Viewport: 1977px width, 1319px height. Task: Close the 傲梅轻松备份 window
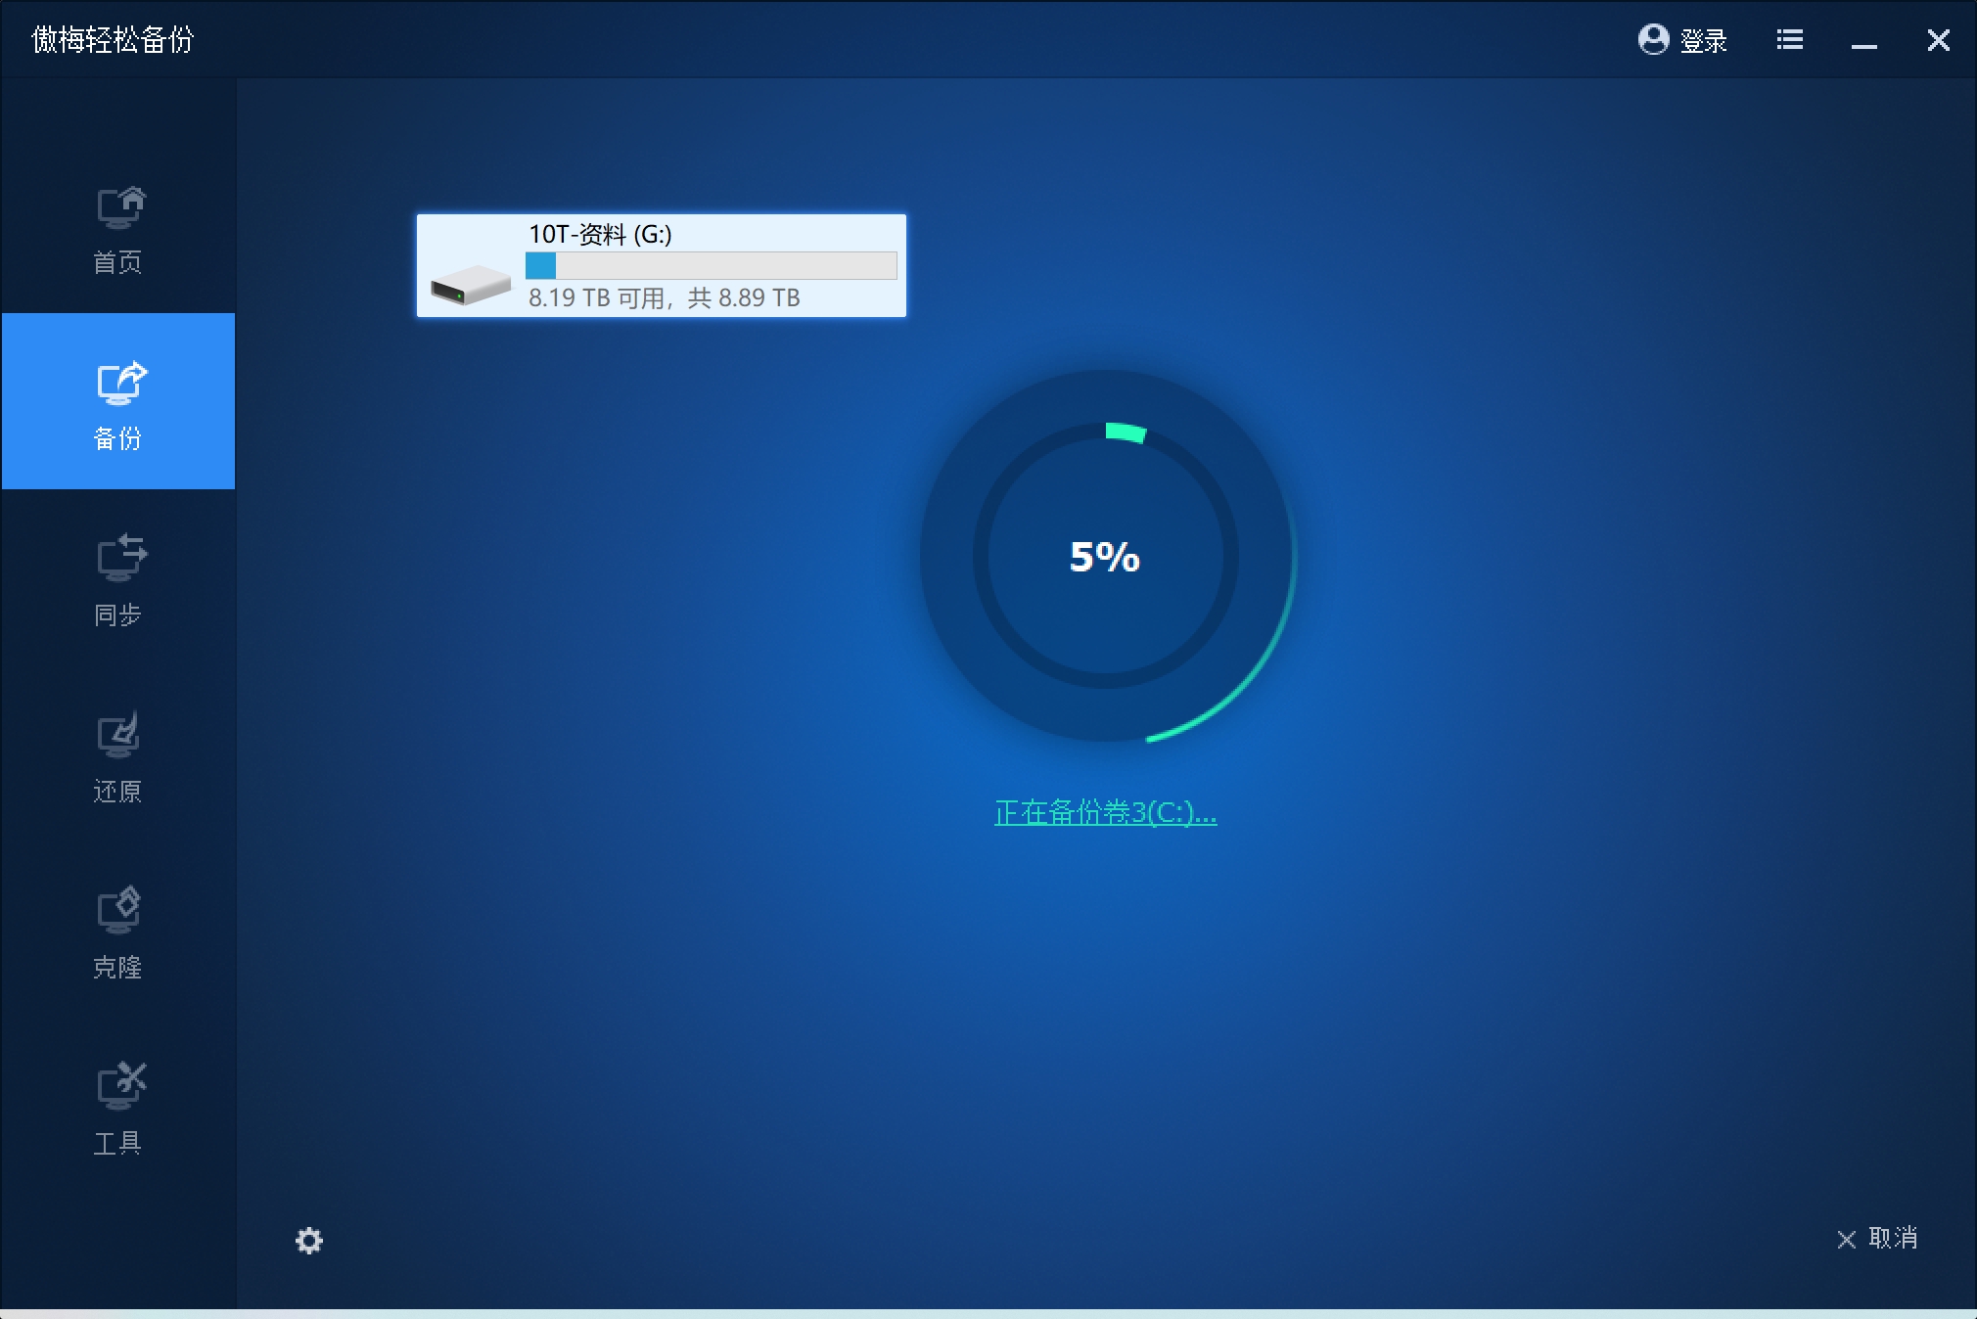point(1938,40)
